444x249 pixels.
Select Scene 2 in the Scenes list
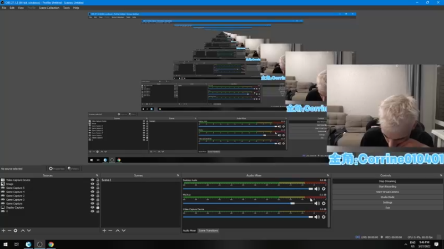tap(140, 180)
